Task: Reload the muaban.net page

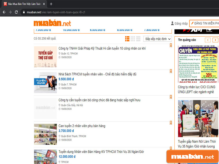Action: (16, 12)
